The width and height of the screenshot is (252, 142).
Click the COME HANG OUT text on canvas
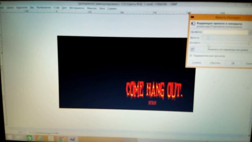coord(154,90)
